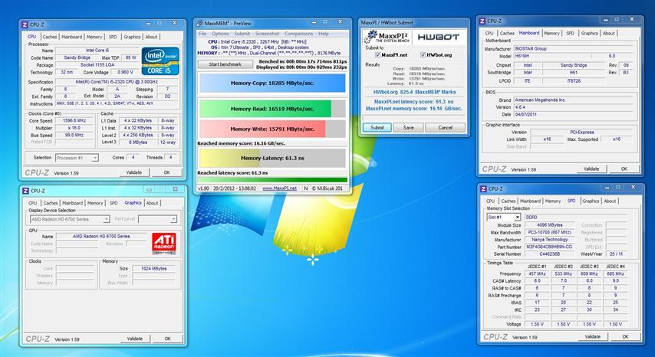Open Comparisons menu in MaxxMEM
Viewport: 655px width, 357px height.
(x=298, y=34)
